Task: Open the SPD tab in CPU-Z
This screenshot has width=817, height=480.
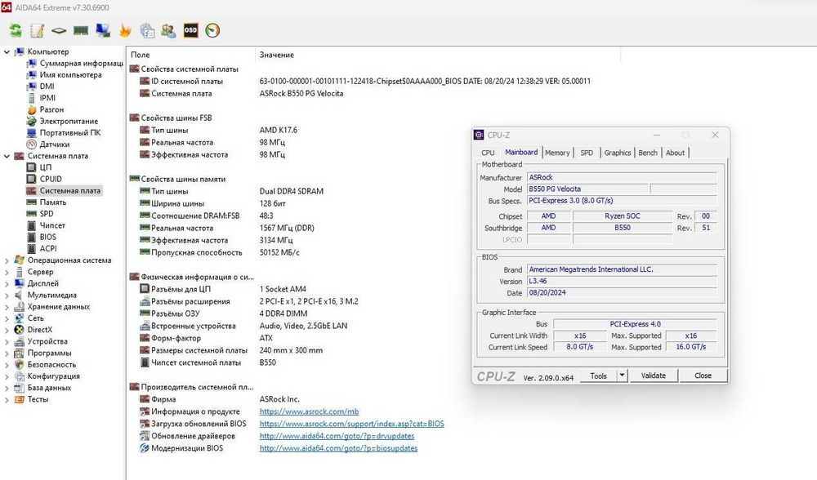Action: tap(587, 153)
